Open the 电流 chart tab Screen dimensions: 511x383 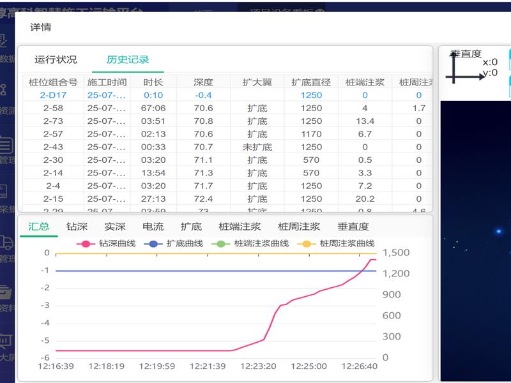[153, 227]
